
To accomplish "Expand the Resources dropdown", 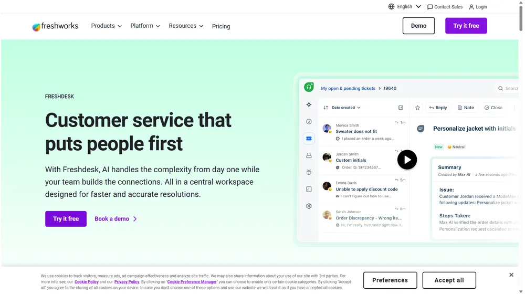I will (186, 26).
